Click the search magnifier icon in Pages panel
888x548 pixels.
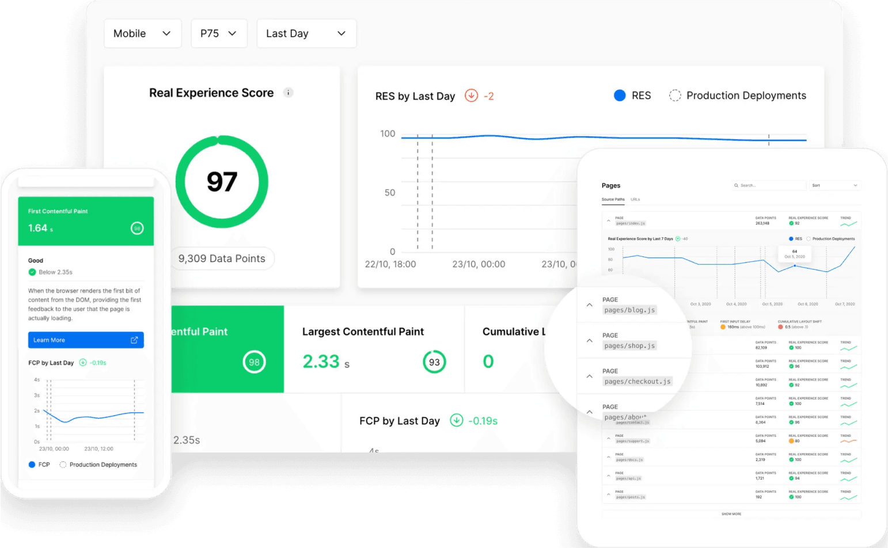pos(737,185)
